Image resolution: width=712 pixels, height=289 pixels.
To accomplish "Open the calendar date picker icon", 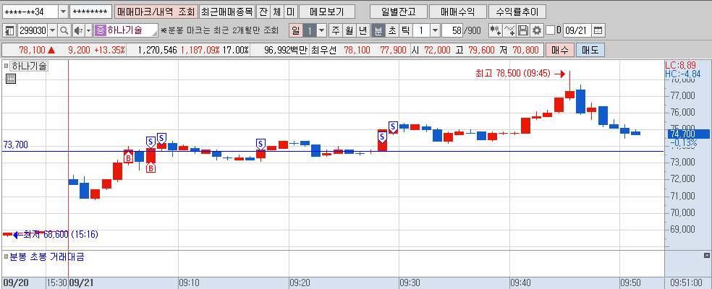I will [598, 31].
